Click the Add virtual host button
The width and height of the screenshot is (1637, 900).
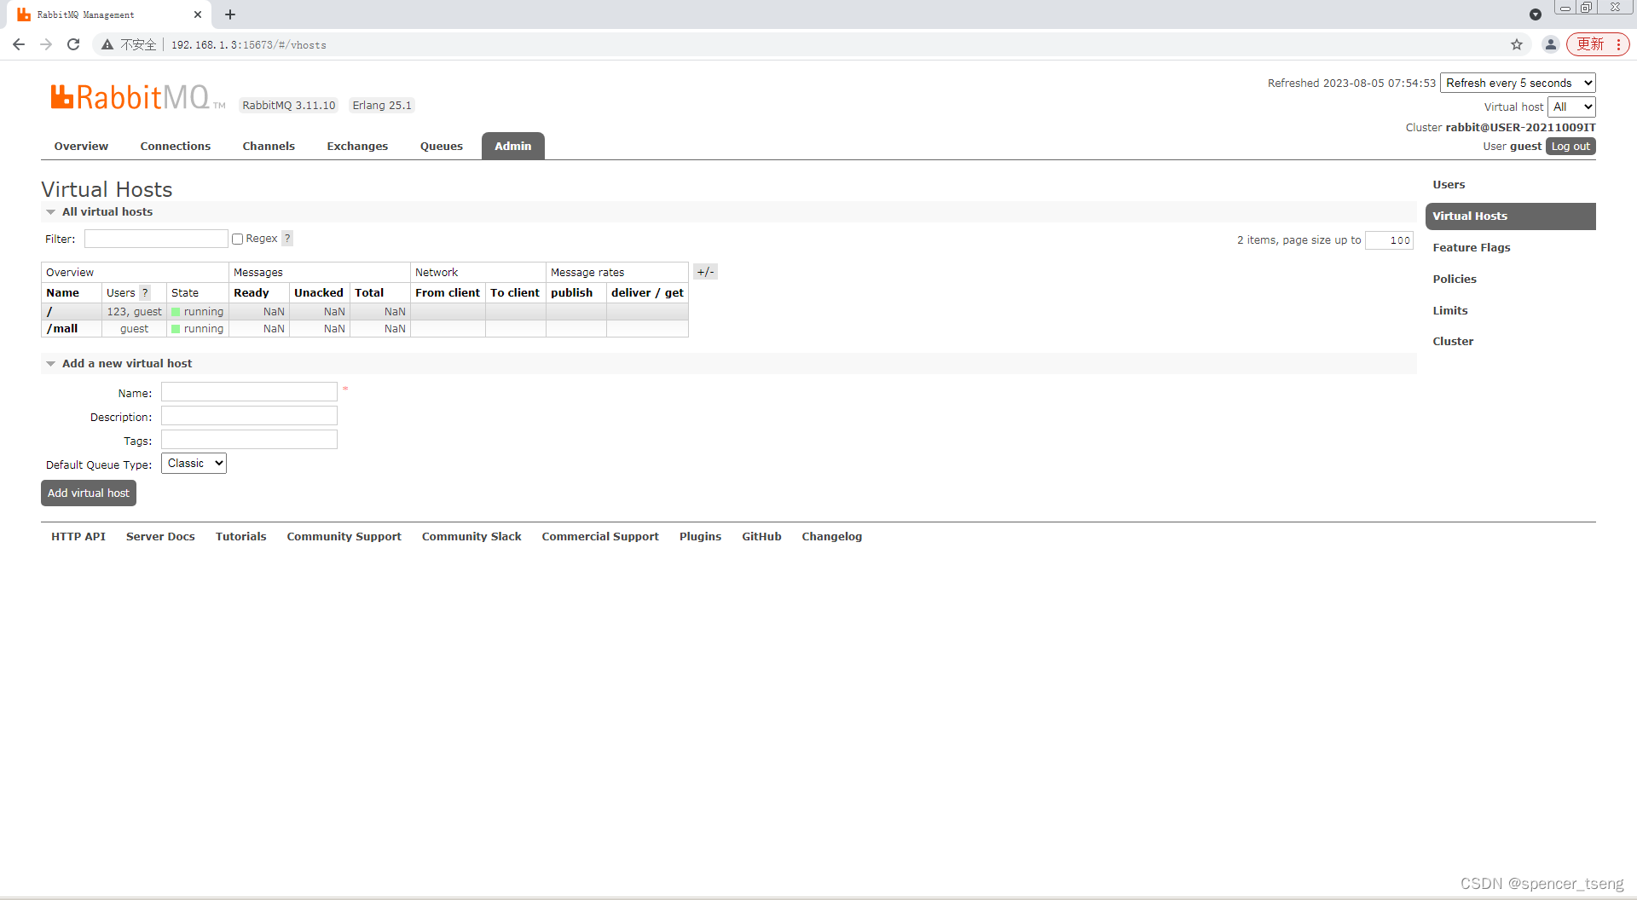[x=89, y=493]
